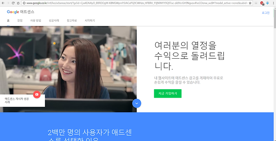Open the red AdBlock extension icon
This screenshot has height=141, width=276.
(x=262, y=3)
